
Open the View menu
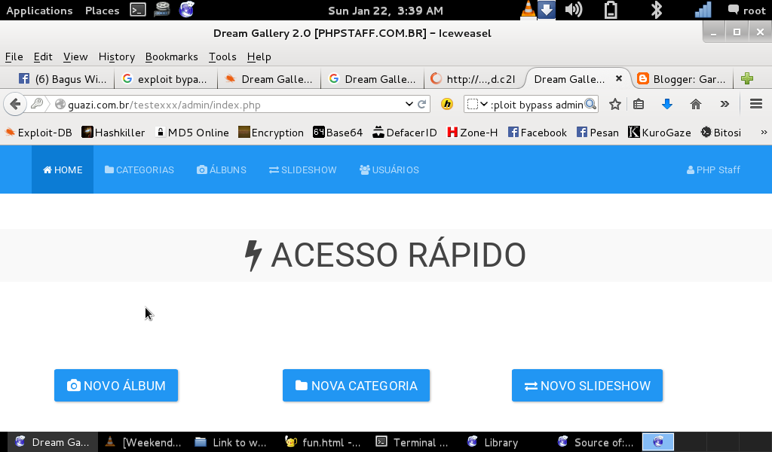(75, 56)
